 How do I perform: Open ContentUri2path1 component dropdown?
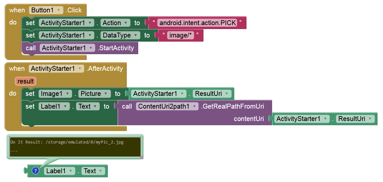click(x=194, y=106)
